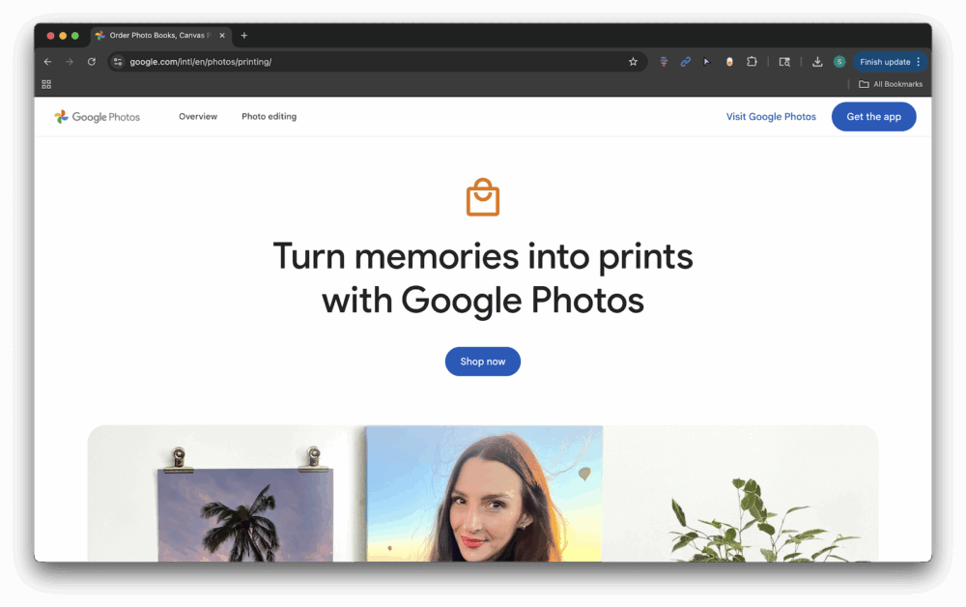
Task: Click the cursor arrow extension icon
Action: (707, 62)
